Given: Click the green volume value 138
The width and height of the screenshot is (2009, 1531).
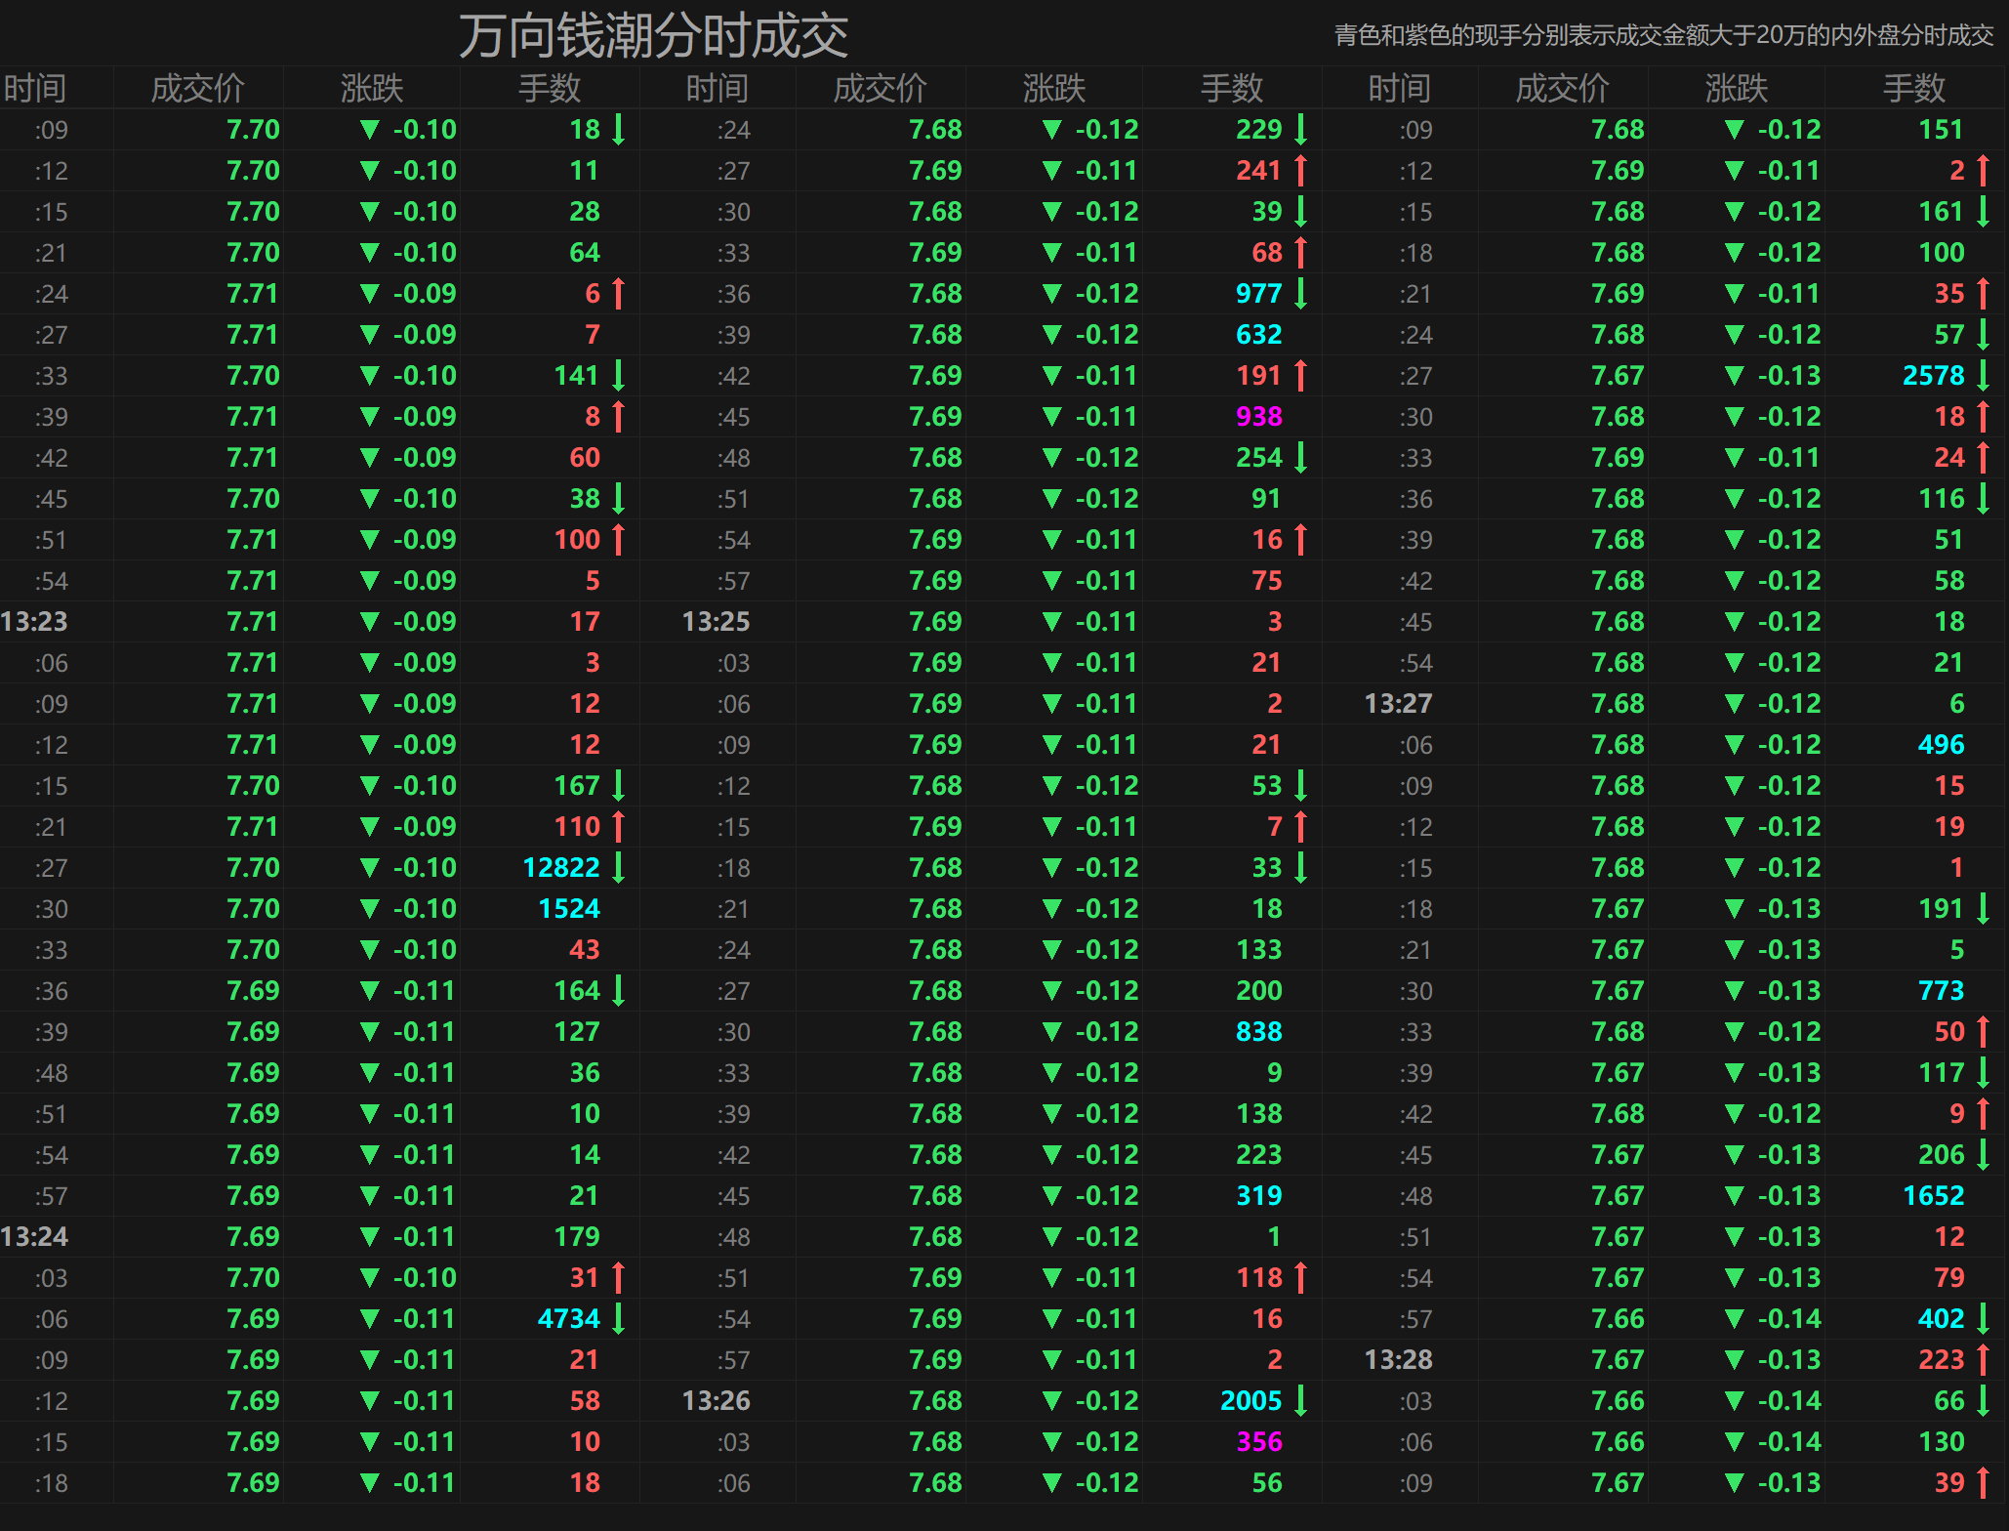Looking at the screenshot, I should 1259,1113.
